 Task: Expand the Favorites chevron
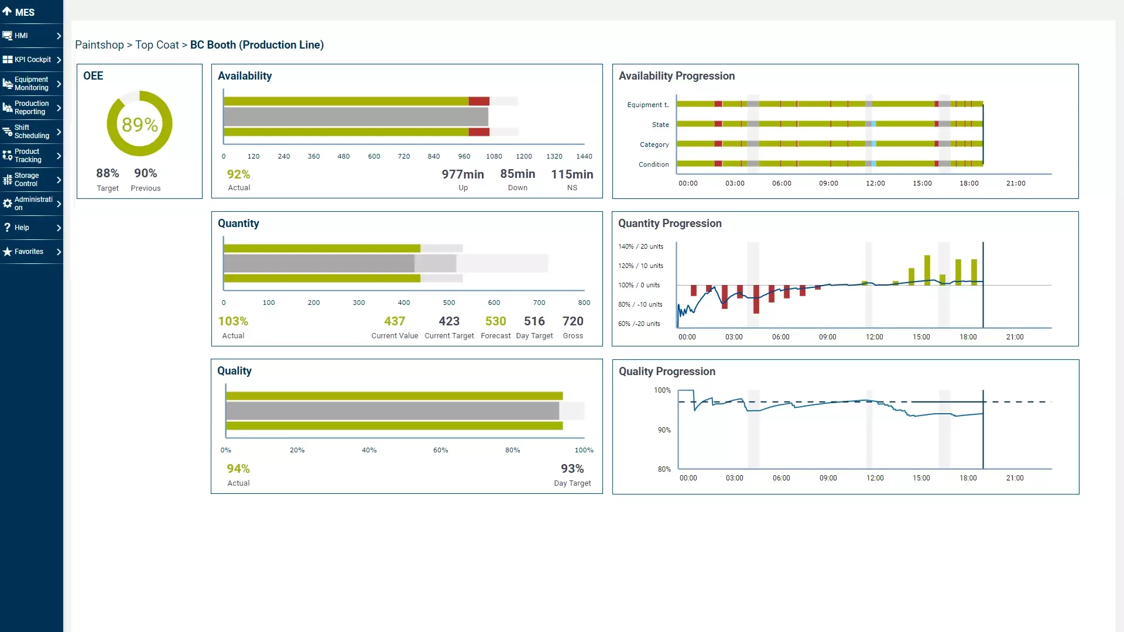(59, 252)
